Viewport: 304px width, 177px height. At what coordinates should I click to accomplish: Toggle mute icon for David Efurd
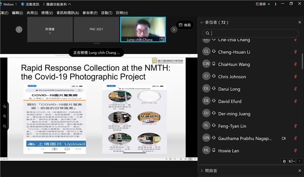[x=296, y=101]
